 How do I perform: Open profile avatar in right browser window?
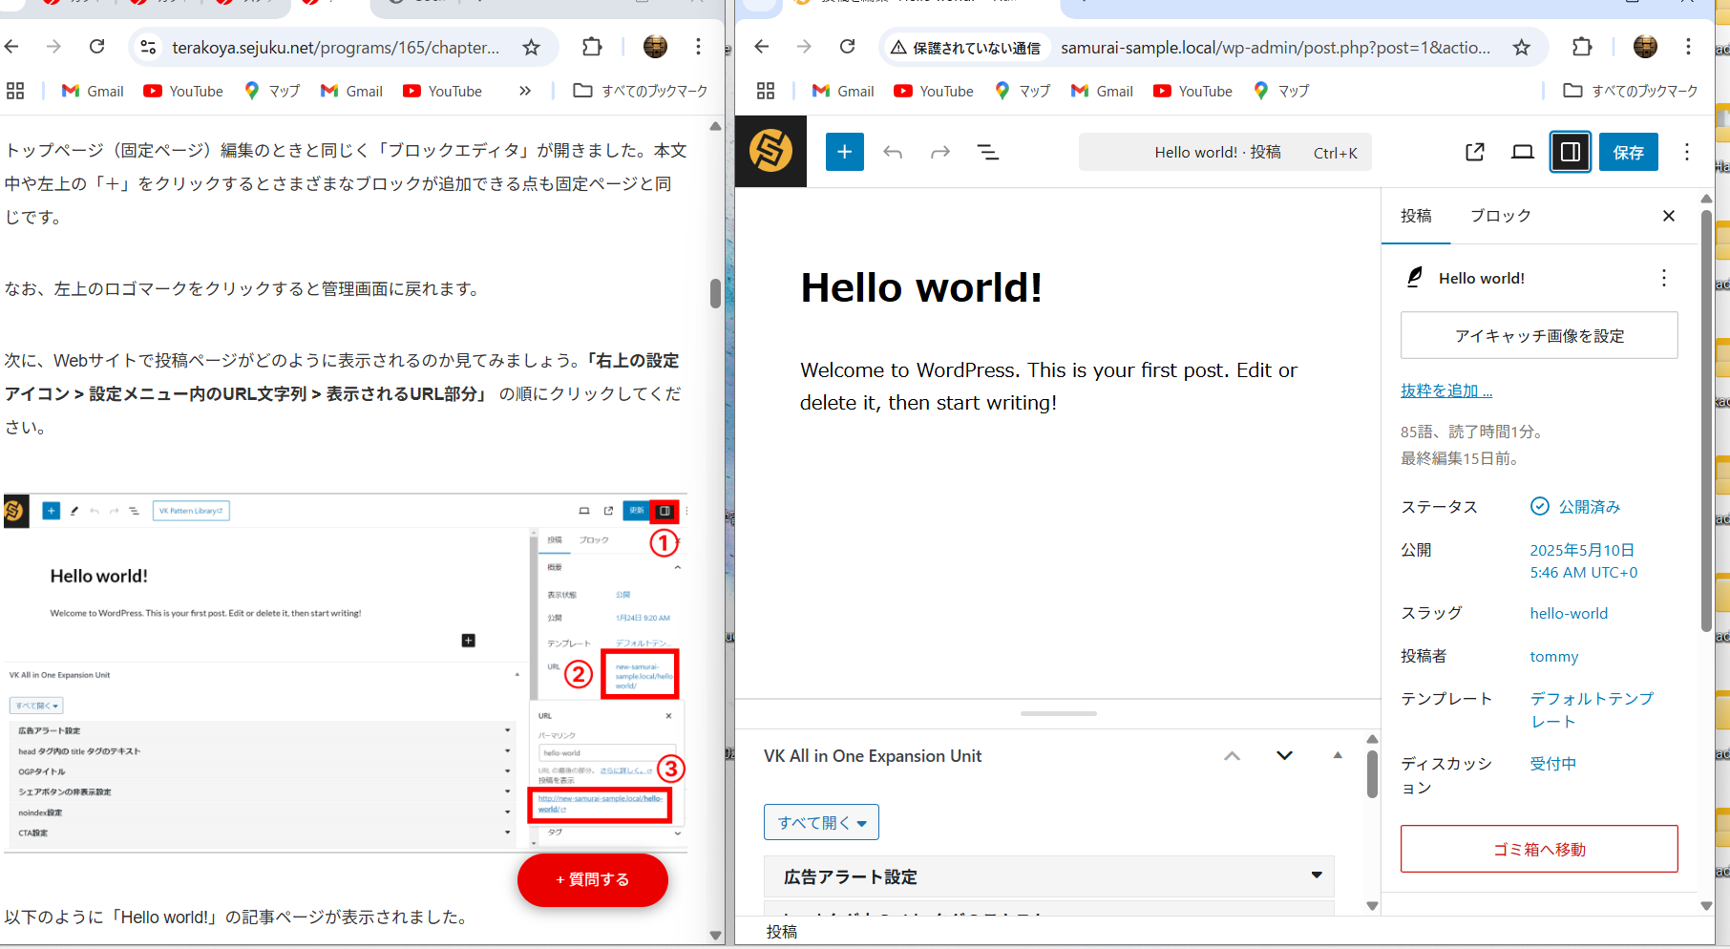click(1645, 46)
